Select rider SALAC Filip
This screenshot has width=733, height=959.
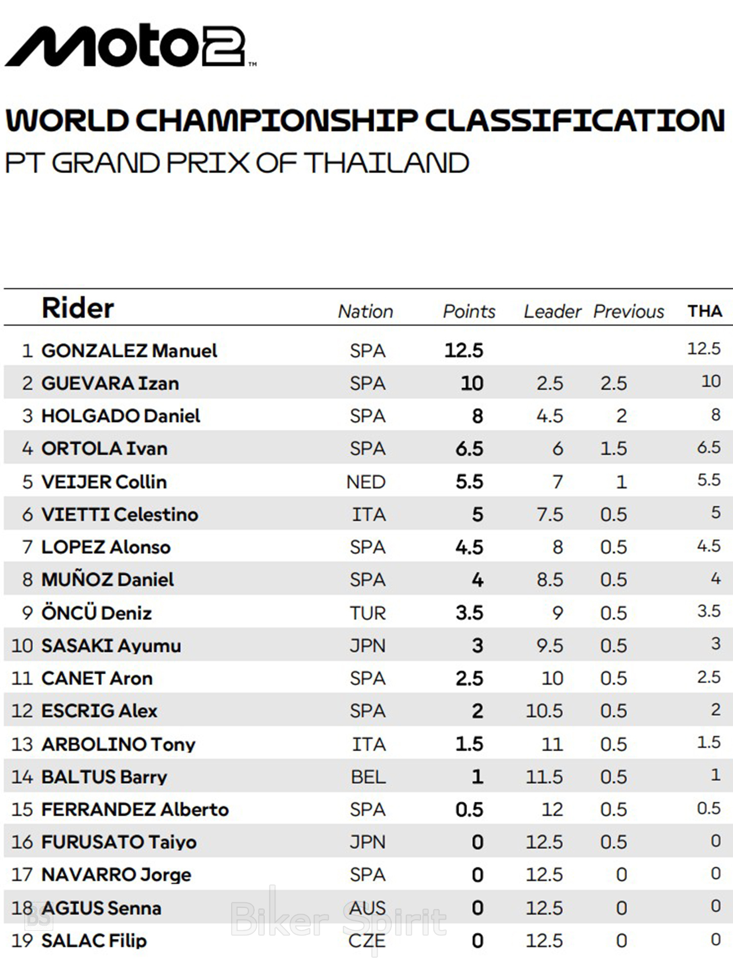pos(94,940)
